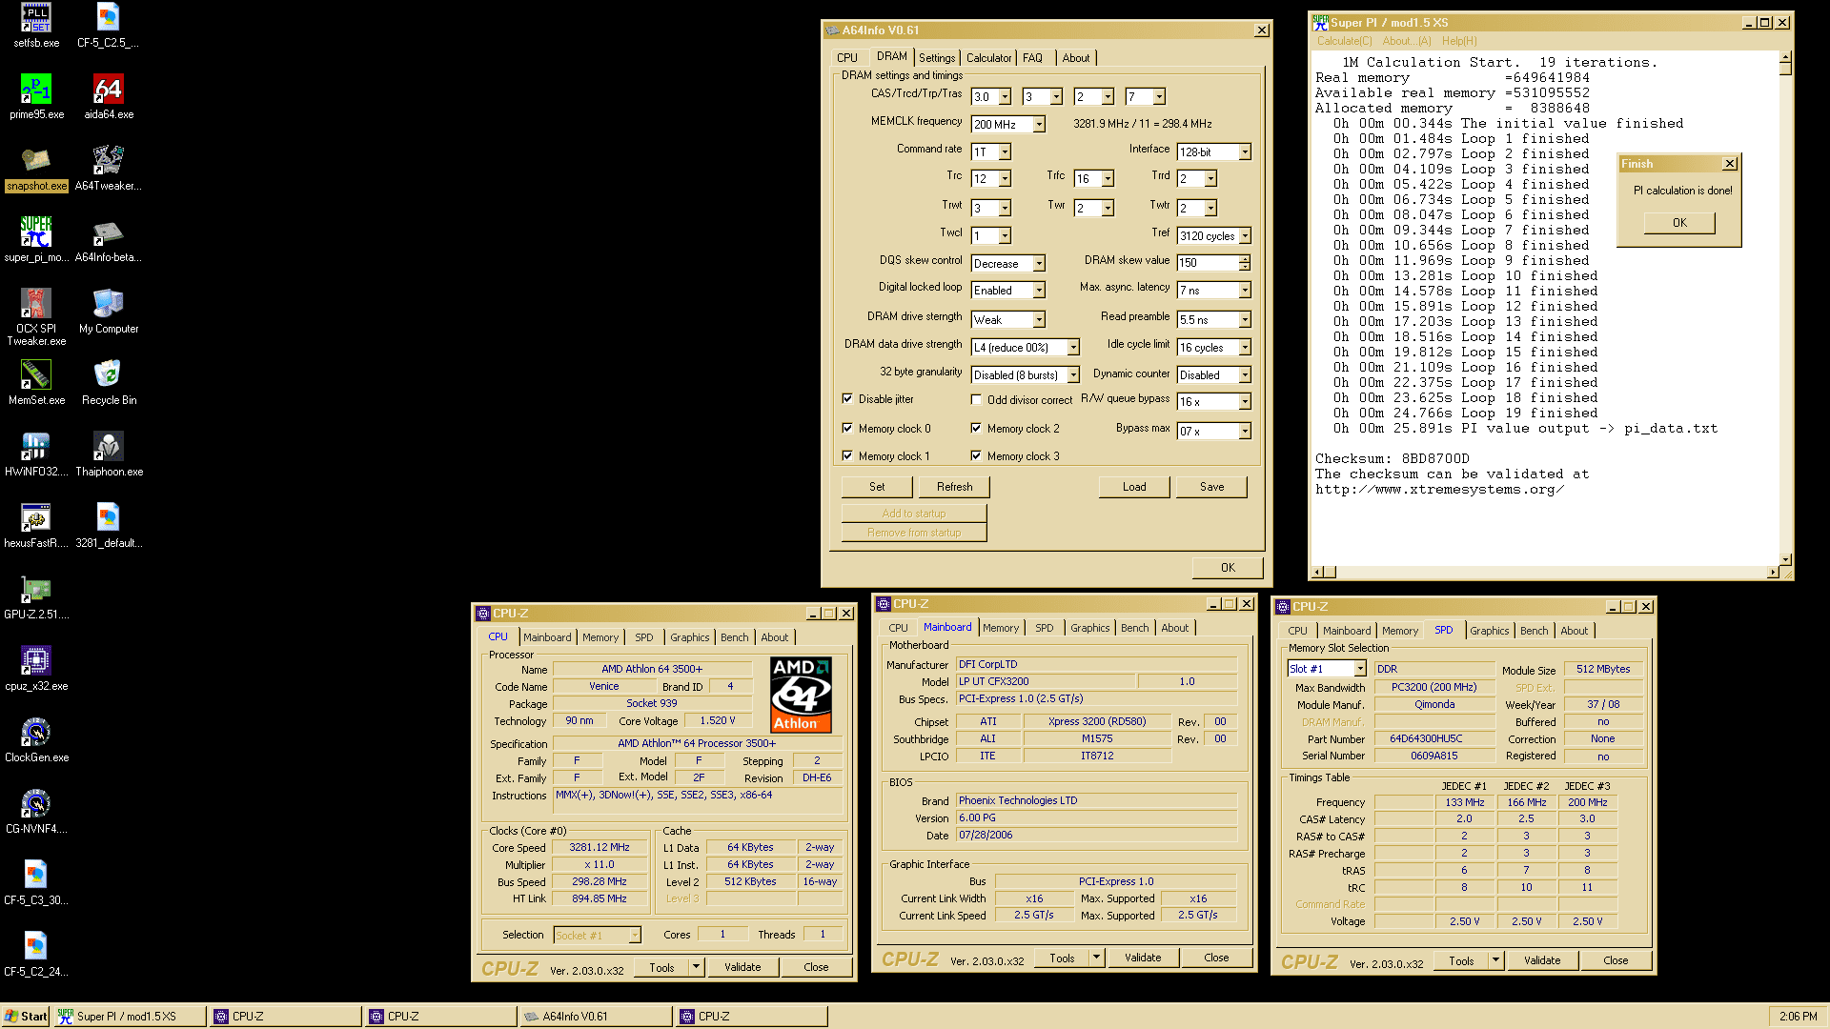Click Set button in A64Info

pyautogui.click(x=877, y=487)
